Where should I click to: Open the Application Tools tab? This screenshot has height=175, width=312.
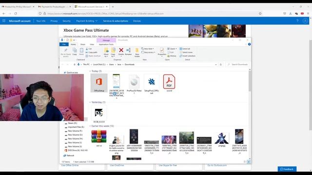[x=106, y=44]
